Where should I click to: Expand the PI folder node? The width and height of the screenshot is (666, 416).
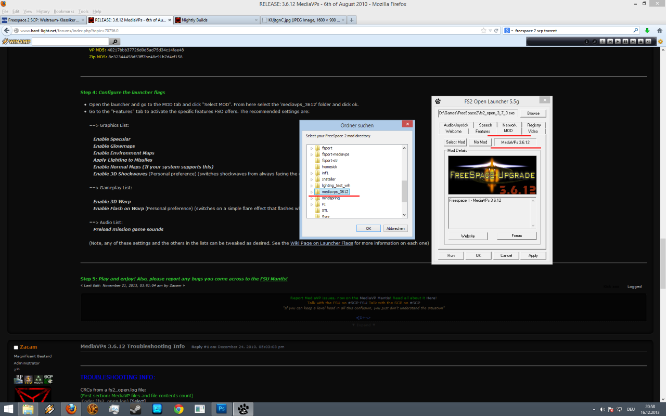[x=312, y=204]
